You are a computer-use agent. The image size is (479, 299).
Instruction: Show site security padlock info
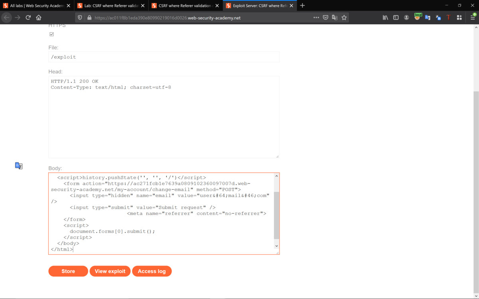click(x=89, y=18)
